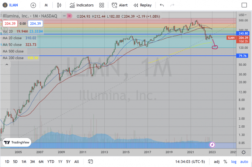
Task: Open the indicator templates grid icon
Action: click(x=102, y=5)
